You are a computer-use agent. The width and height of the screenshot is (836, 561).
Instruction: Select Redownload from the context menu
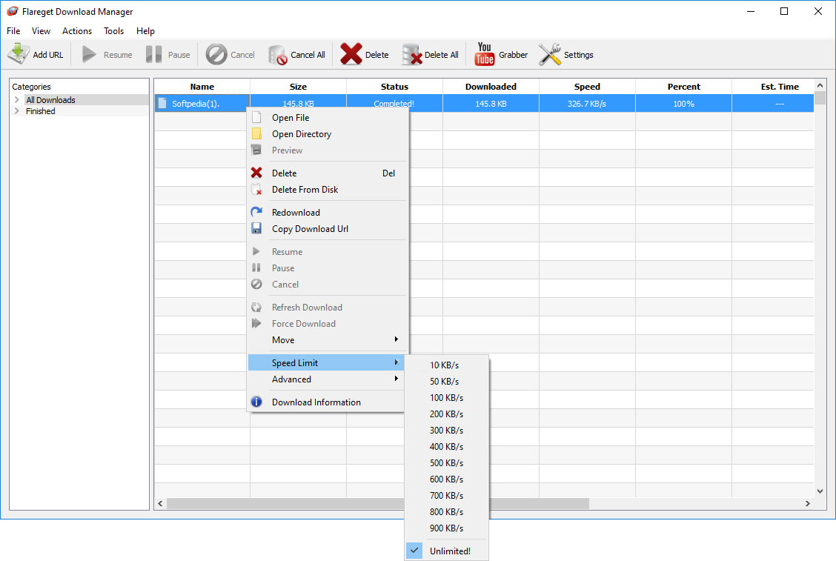[x=296, y=213]
